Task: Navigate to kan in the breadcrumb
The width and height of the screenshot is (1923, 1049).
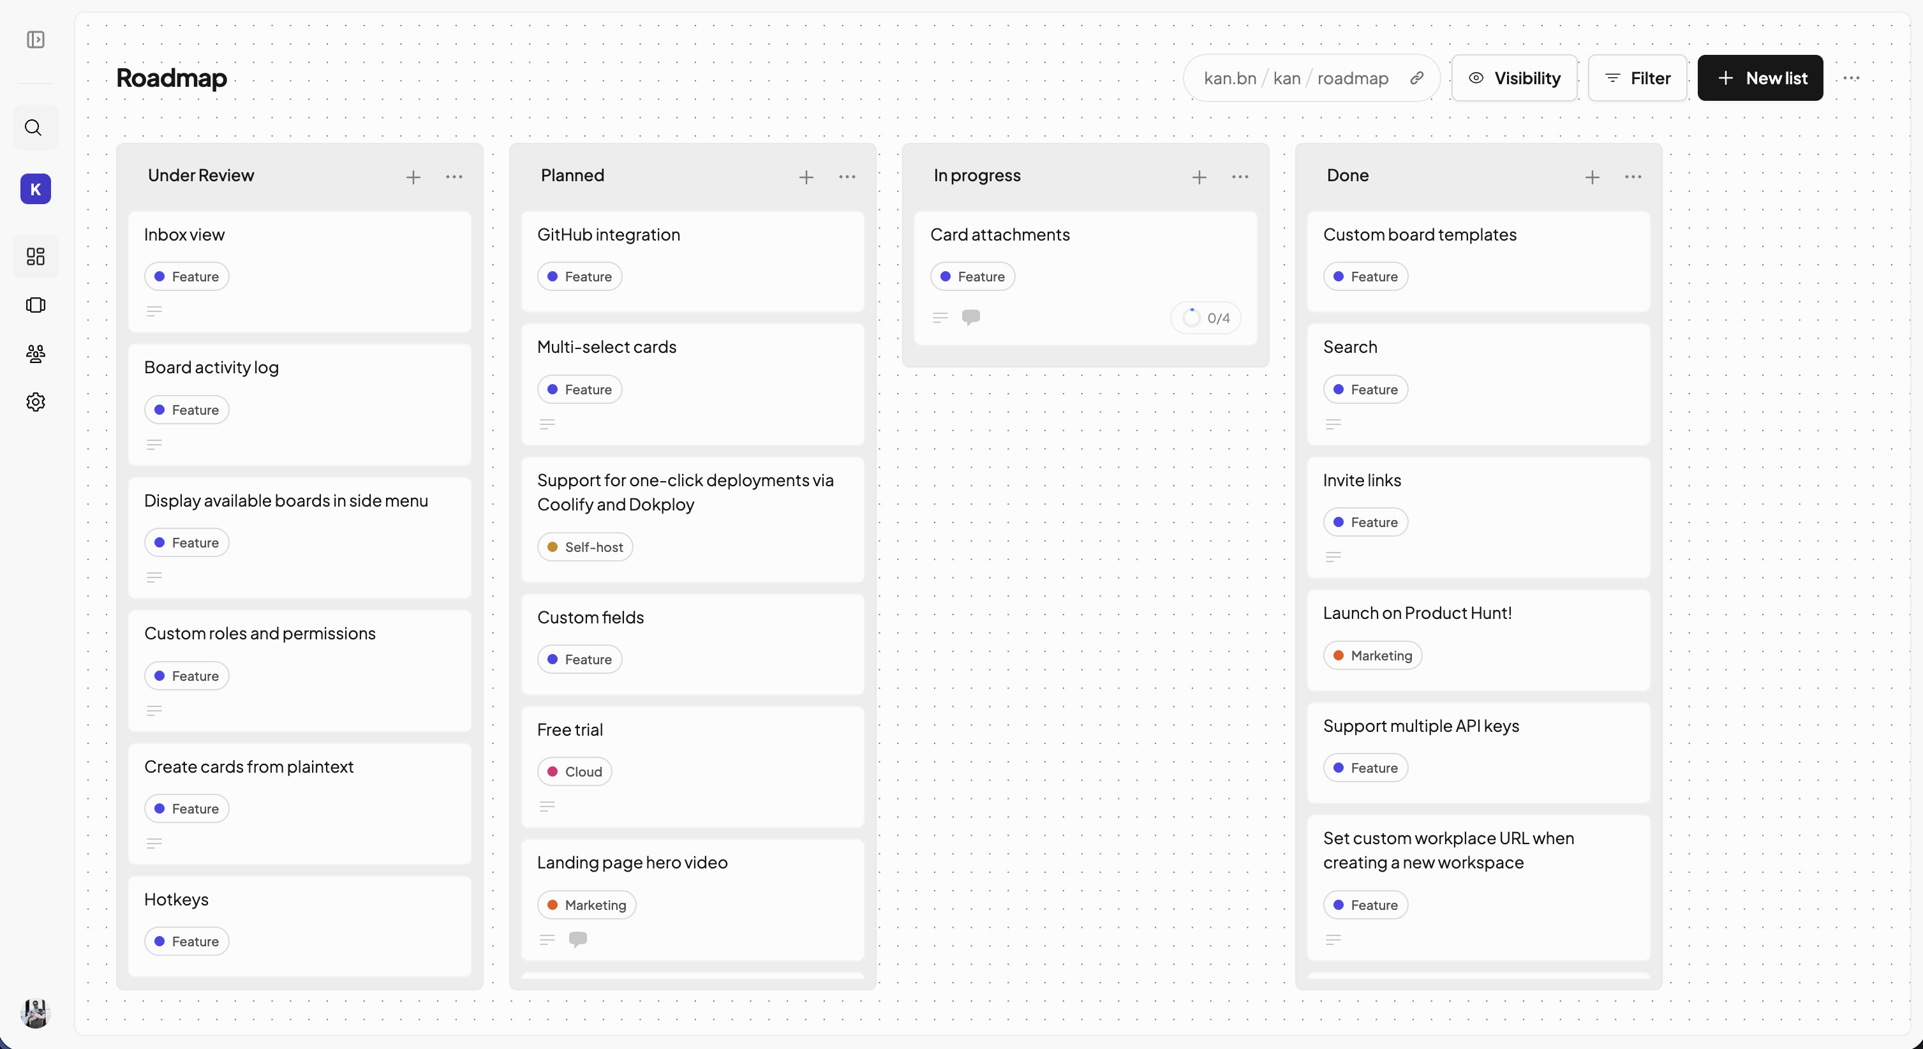Action: pyautogui.click(x=1286, y=78)
